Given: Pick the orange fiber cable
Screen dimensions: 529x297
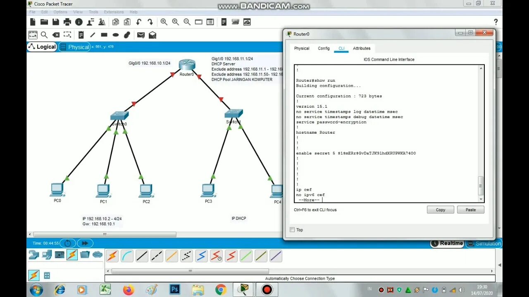Looking at the screenshot, I should 172,256.
